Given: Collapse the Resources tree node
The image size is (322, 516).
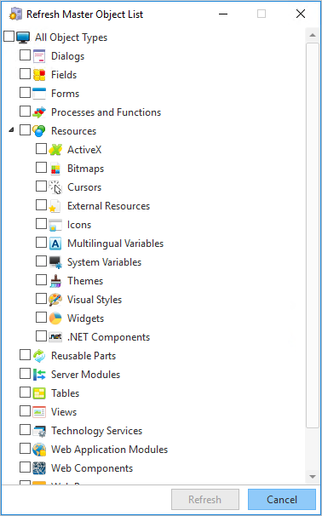Looking at the screenshot, I should (12, 130).
